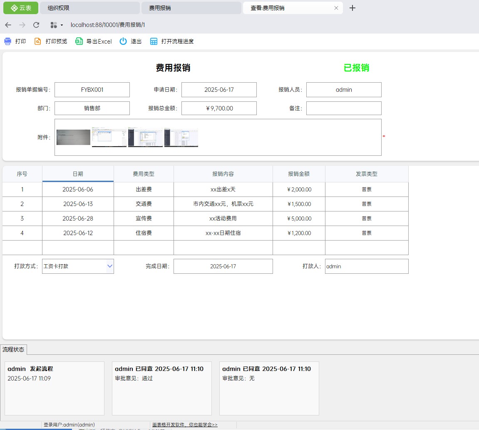Click the 报销总金额 field ¥9,700.00
The width and height of the screenshot is (479, 430).
click(x=219, y=108)
